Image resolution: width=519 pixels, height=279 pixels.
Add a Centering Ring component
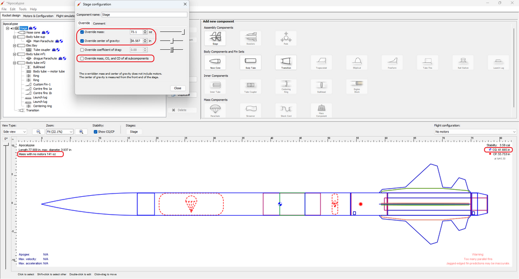[x=286, y=87]
